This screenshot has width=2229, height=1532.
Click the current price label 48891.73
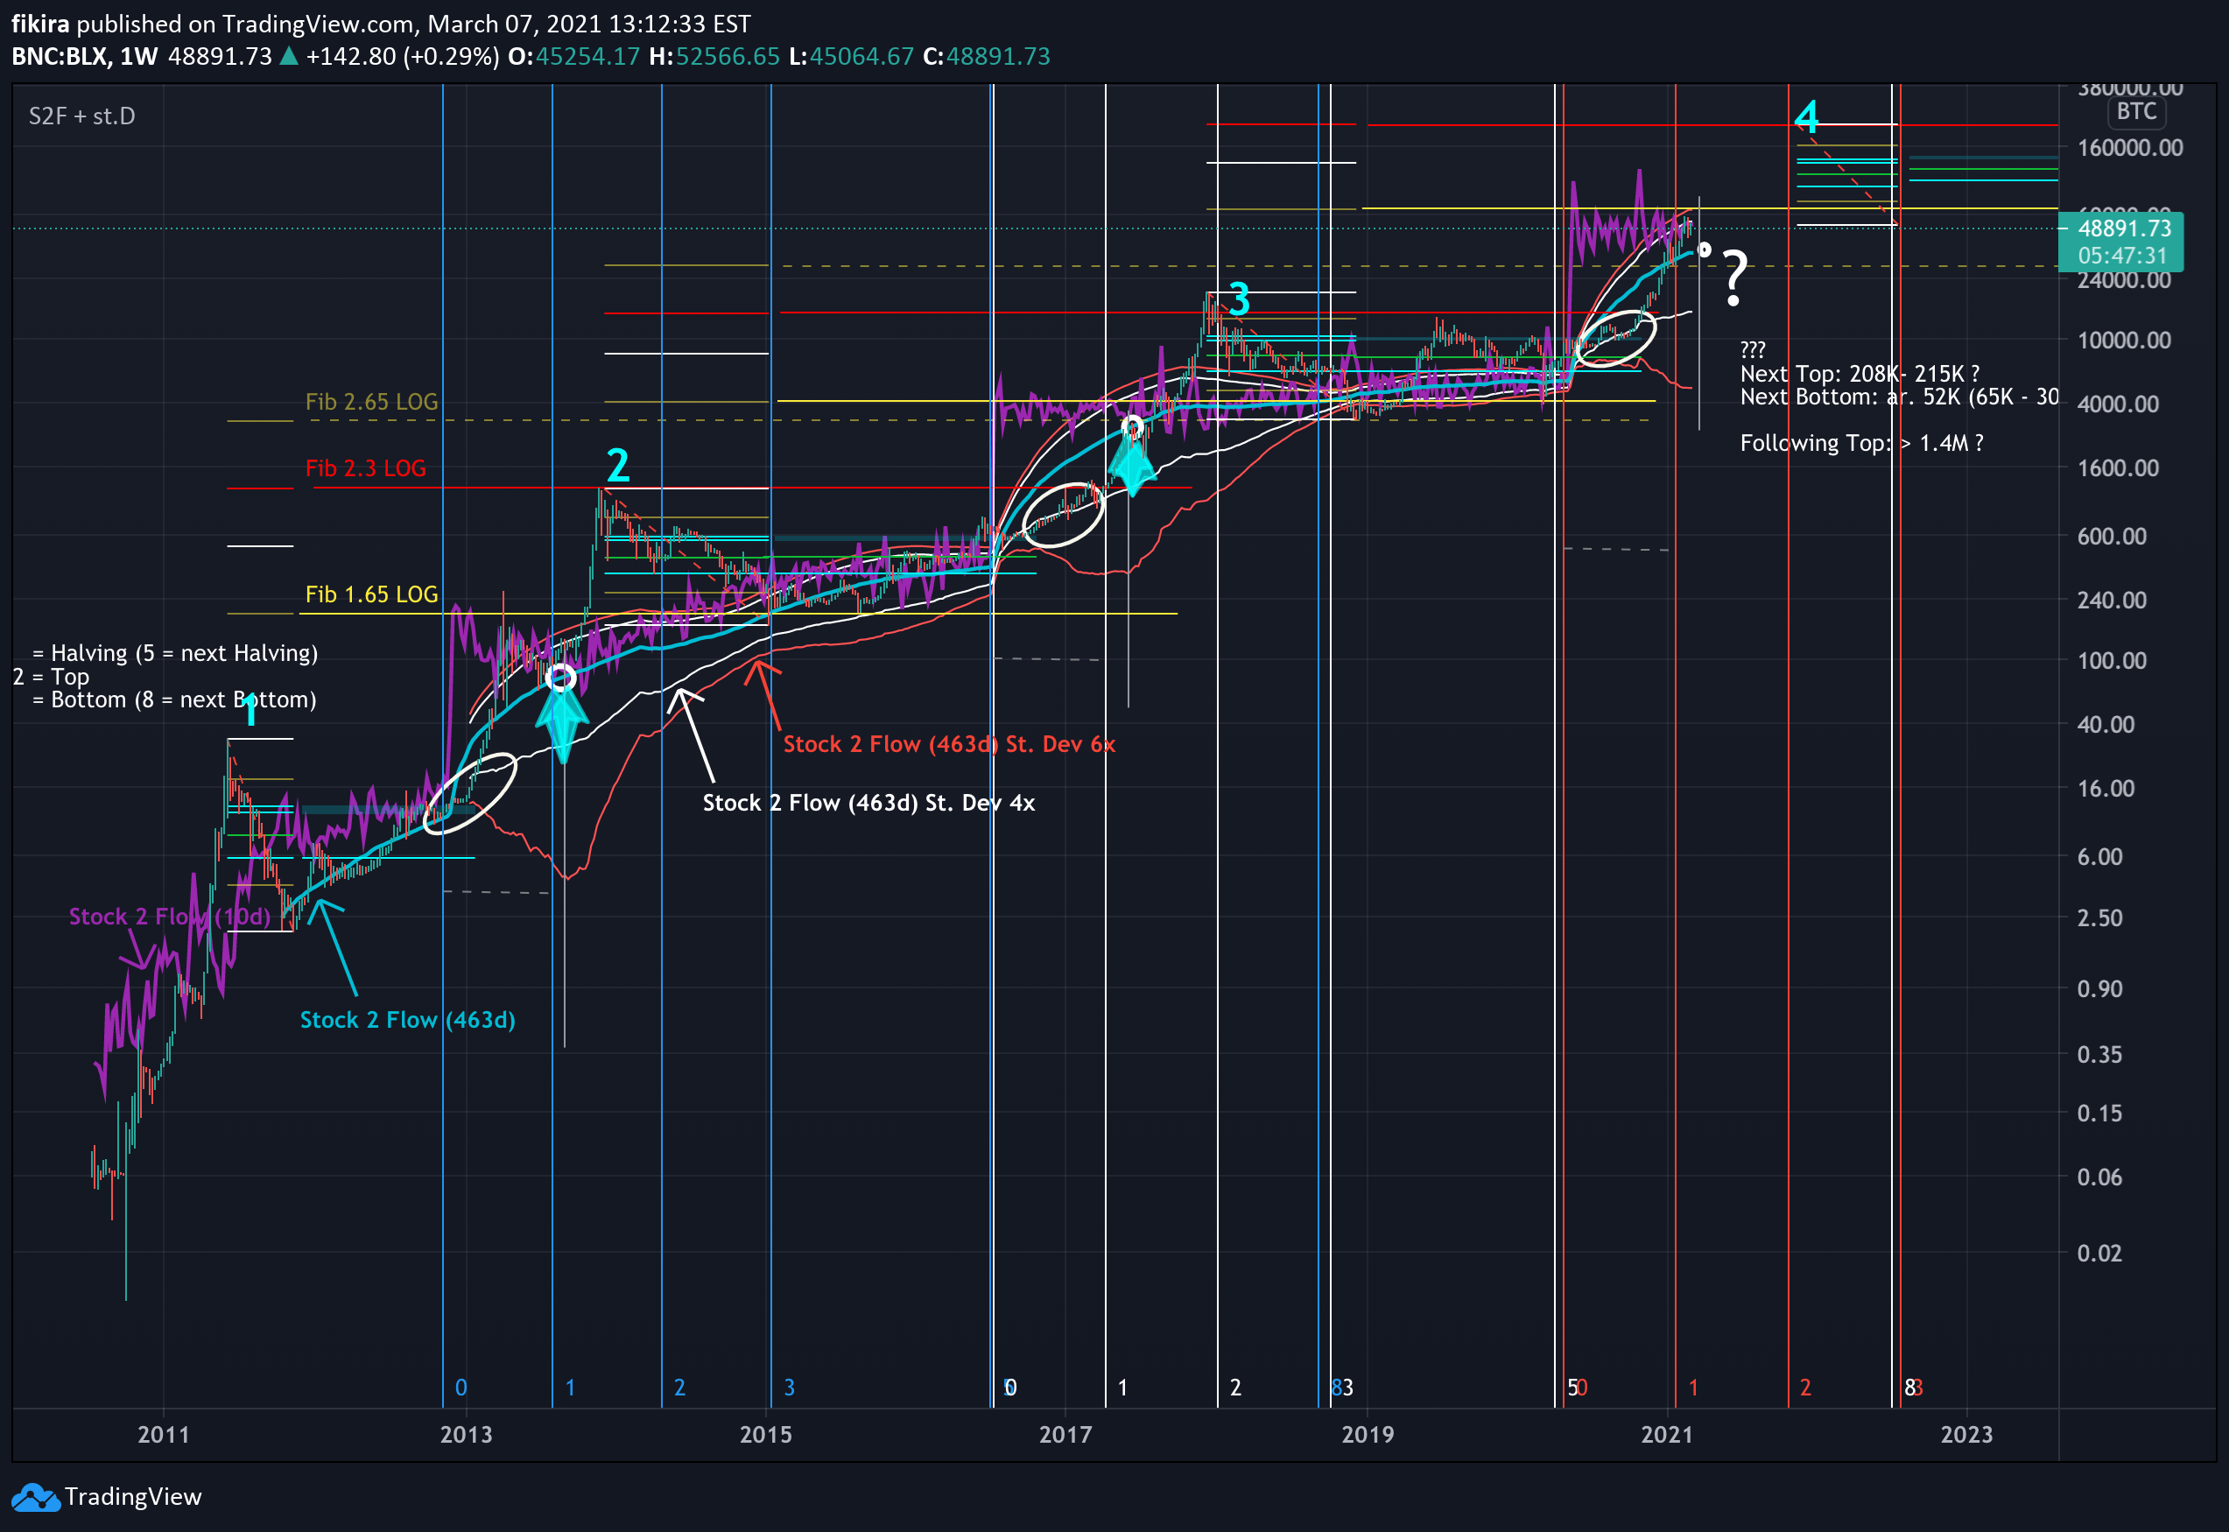coord(2123,228)
